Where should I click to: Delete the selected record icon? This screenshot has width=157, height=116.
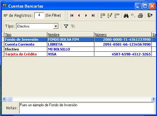(x=117, y=16)
